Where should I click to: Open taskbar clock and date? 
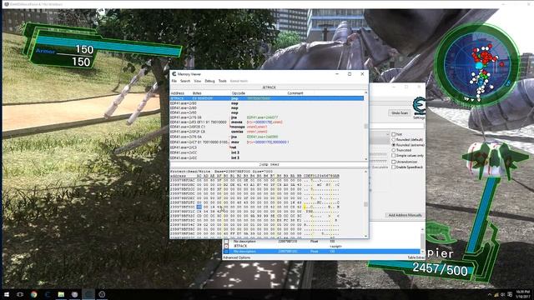[522, 294]
